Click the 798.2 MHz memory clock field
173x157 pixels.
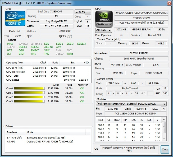coord(114,83)
